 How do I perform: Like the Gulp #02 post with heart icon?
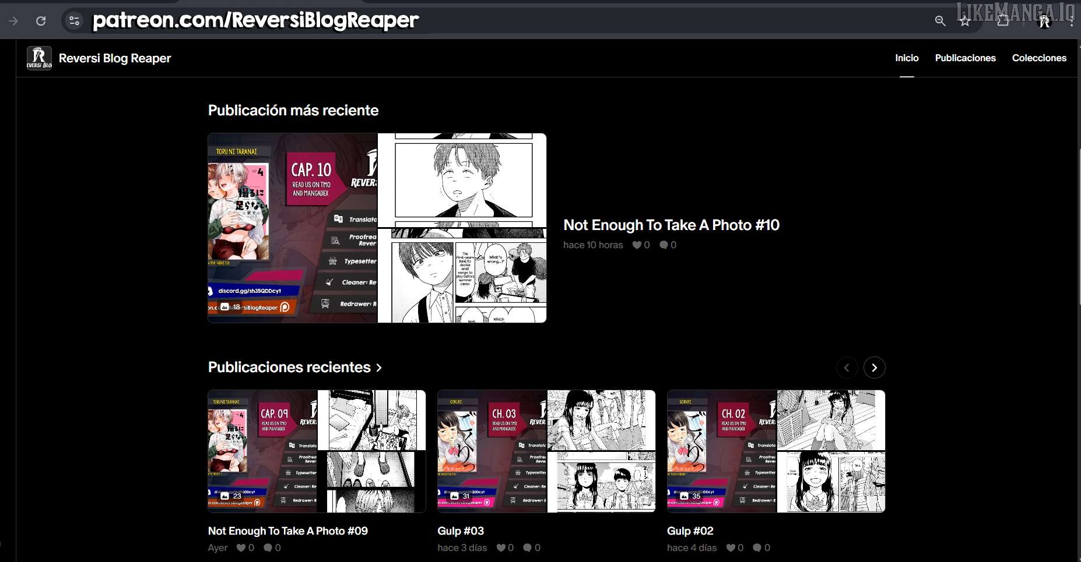tap(731, 548)
